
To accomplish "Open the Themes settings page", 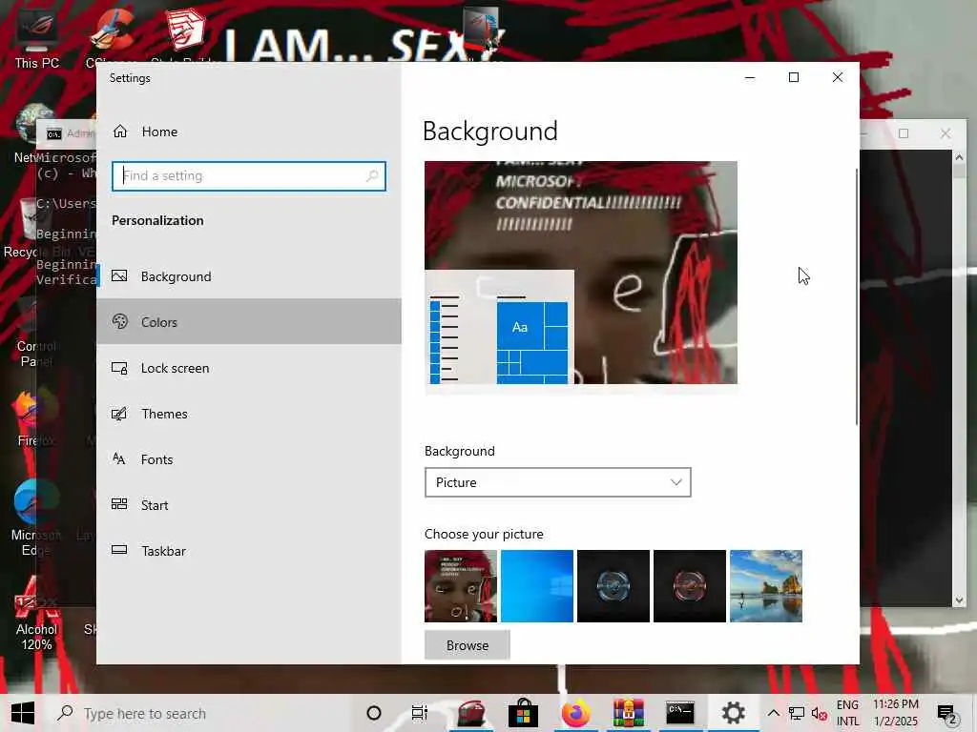I will point(249,414).
